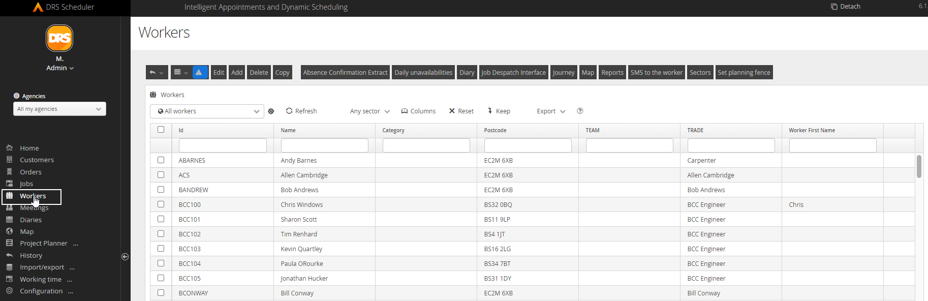Open the Columns chooser

pos(418,111)
